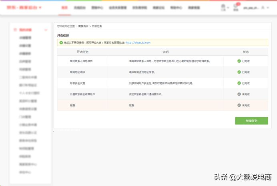Expand the user account dropdown arrow
The image size is (277, 186).
[268, 8]
